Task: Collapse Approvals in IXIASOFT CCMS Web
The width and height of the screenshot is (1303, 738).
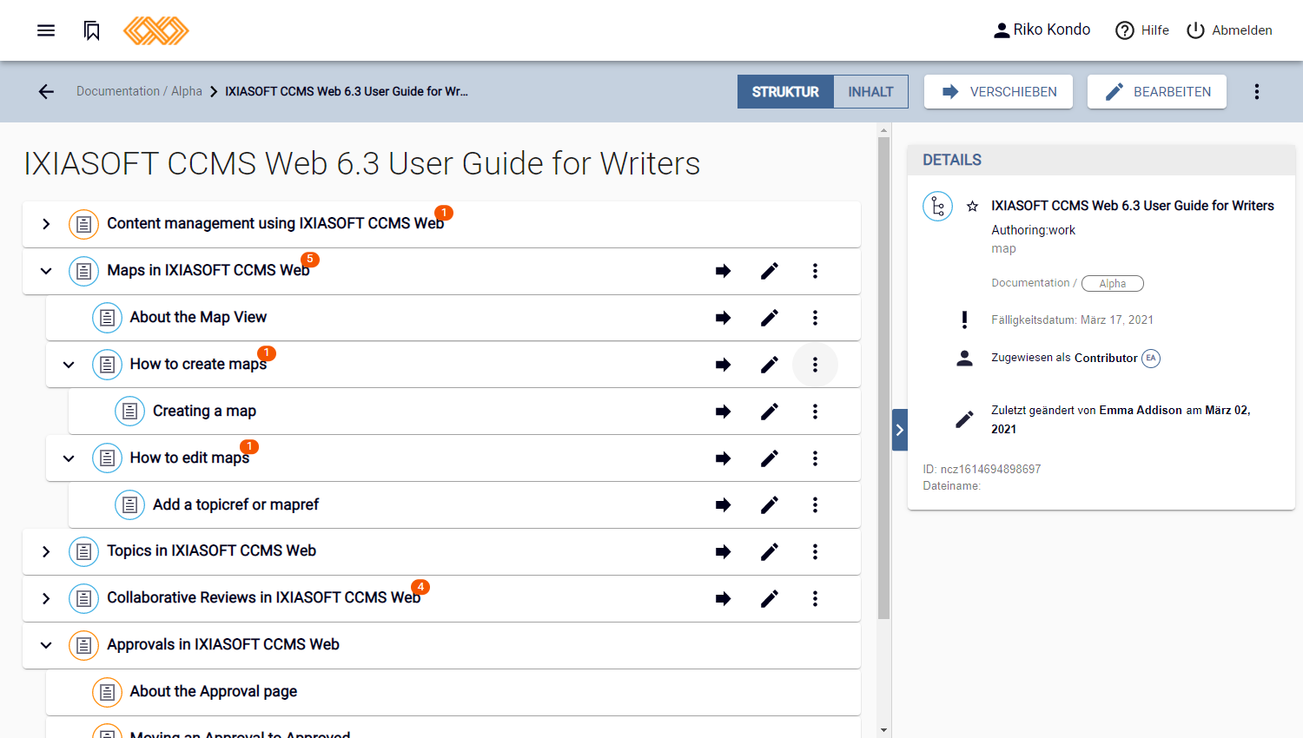Action: coord(46,645)
